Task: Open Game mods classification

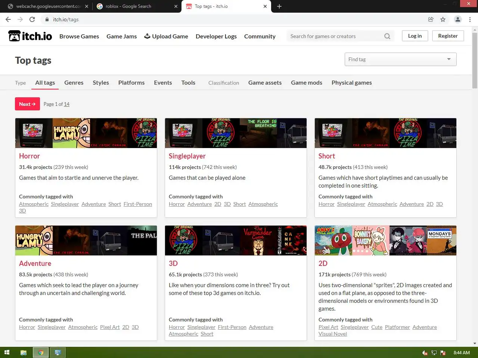Action: [x=307, y=83]
